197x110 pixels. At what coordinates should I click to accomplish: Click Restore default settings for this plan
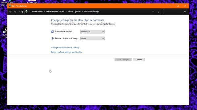pos(66,52)
